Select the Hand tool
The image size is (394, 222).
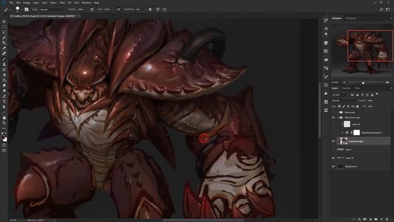click(x=4, y=118)
